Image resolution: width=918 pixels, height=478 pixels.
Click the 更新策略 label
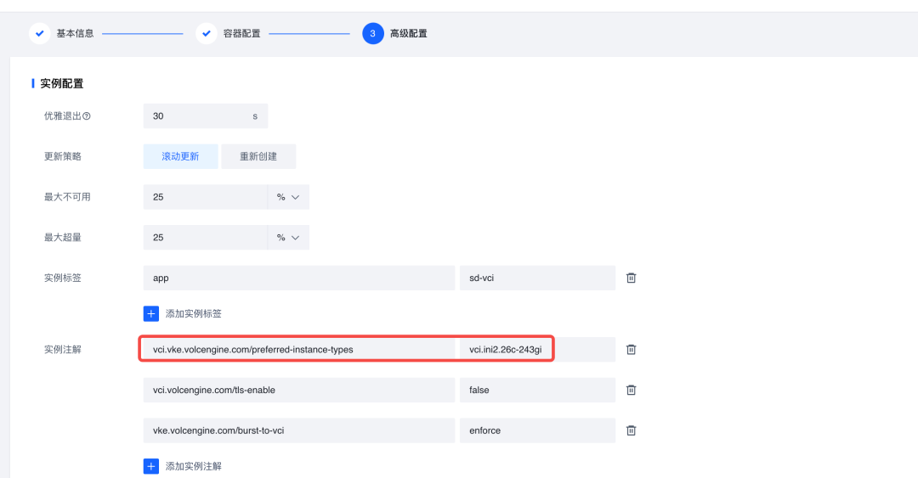(x=63, y=156)
